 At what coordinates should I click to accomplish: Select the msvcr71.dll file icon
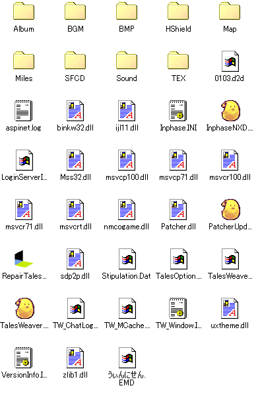point(24,210)
